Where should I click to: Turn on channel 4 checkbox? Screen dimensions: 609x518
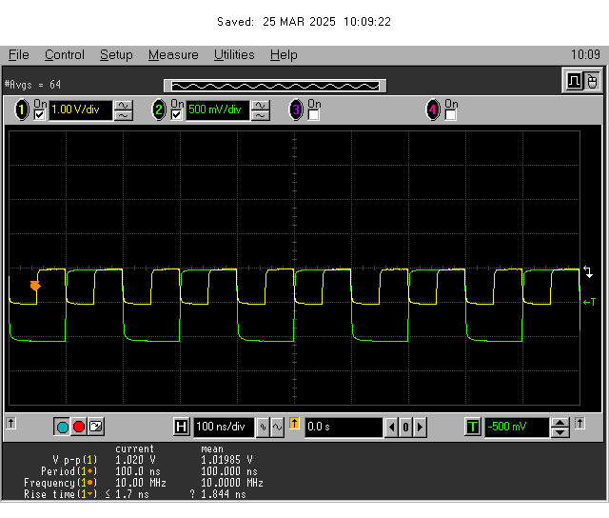coord(451,115)
